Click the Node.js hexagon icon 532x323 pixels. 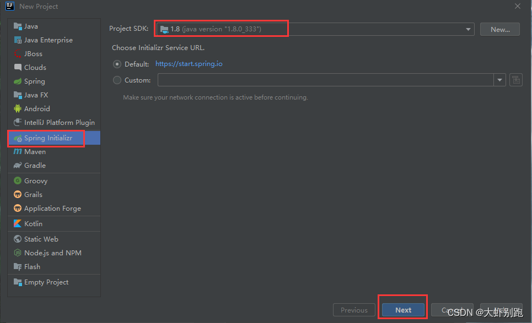(x=18, y=253)
